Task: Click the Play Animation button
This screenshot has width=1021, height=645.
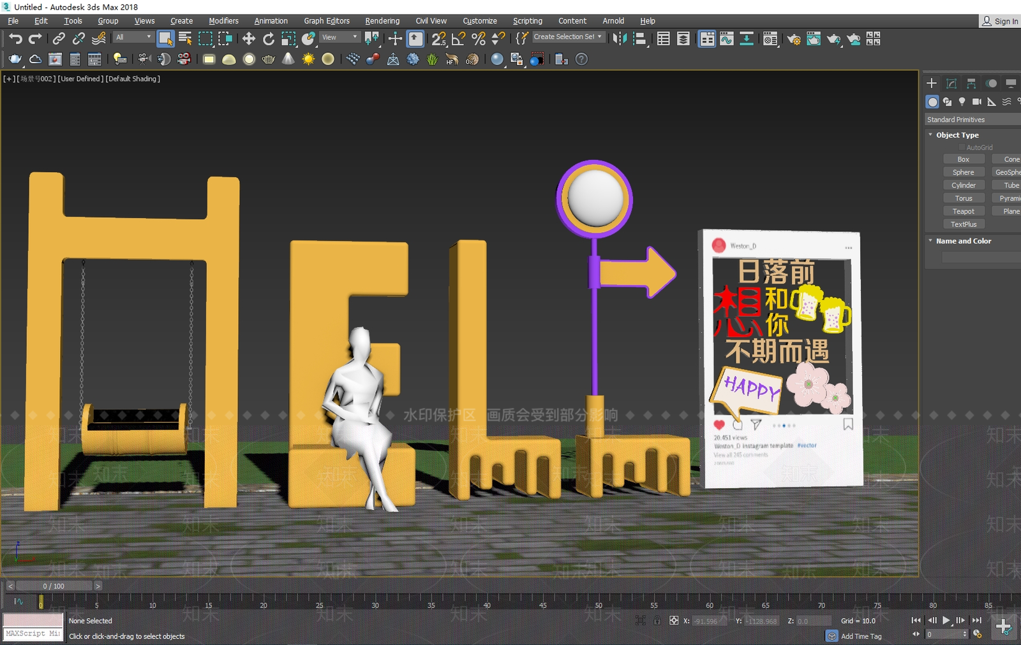Action: (x=946, y=620)
